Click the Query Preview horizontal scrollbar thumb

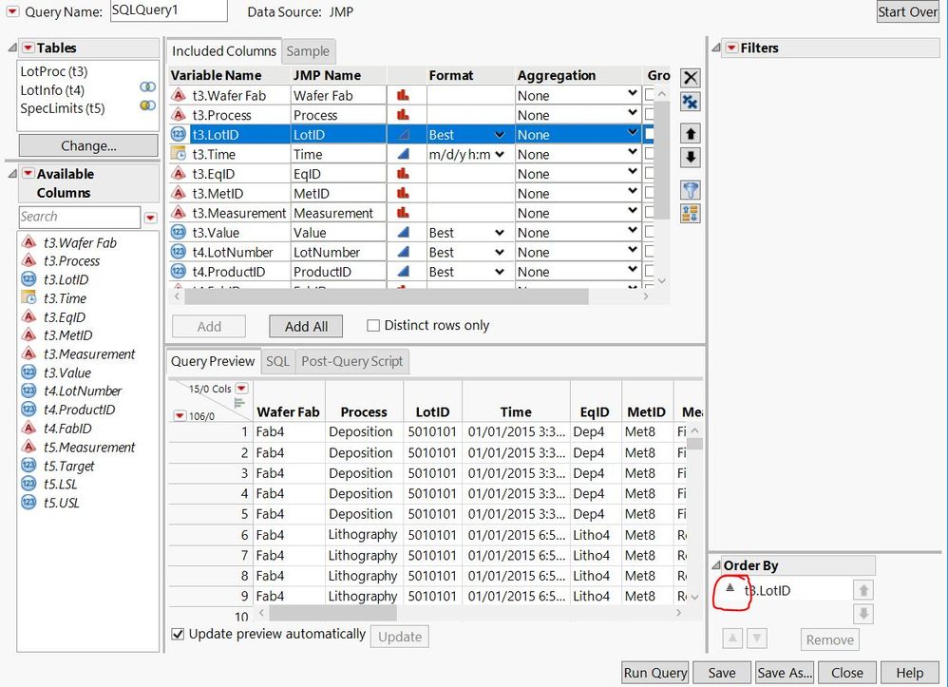point(332,613)
